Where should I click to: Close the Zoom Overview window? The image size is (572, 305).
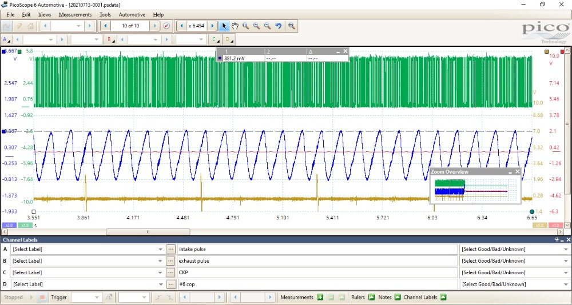click(x=517, y=171)
